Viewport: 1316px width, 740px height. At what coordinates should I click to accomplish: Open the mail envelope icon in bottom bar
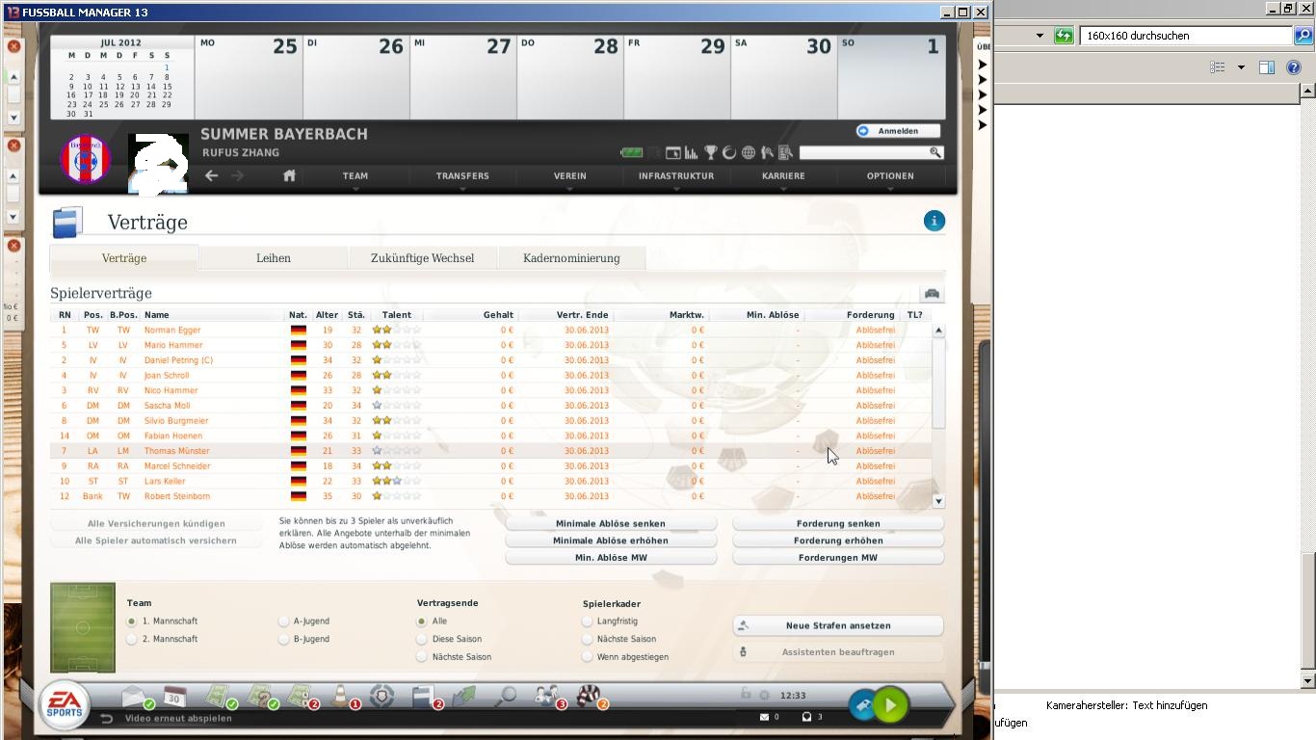136,696
